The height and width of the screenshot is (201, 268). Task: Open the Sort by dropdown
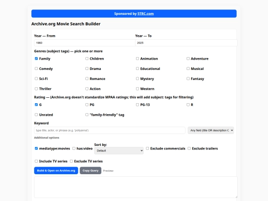click(119, 150)
